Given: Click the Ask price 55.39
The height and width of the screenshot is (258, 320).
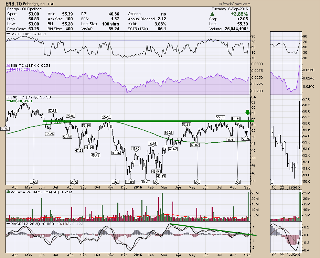Looking at the screenshot, I should pyautogui.click(x=67, y=14).
